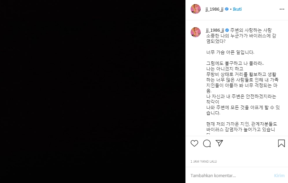Click the caption line beginning 너무 가슴 아픈
The width and height of the screenshot is (288, 183).
[x=230, y=52]
